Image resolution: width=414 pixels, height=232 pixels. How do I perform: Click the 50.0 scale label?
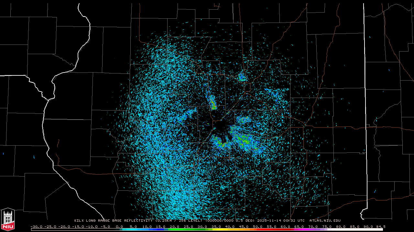click(x=257, y=227)
